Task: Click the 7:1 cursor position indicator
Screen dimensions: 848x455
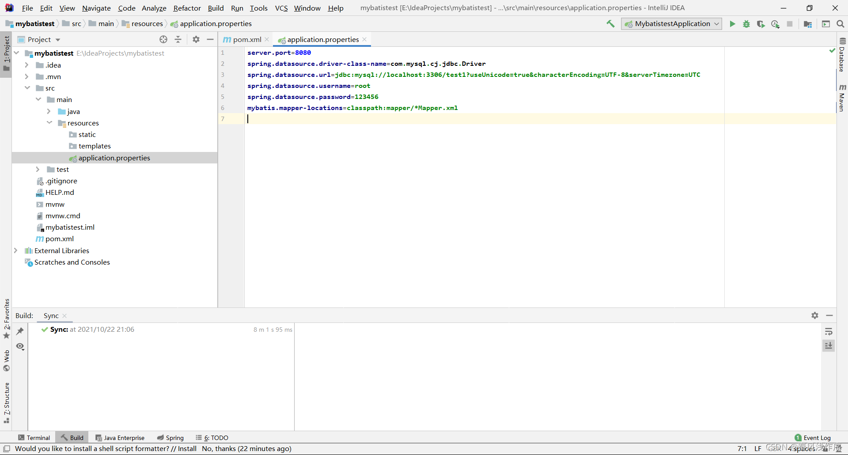Action: point(742,449)
